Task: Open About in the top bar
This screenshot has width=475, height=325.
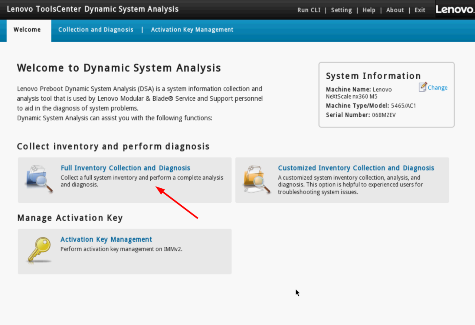Action: (395, 10)
